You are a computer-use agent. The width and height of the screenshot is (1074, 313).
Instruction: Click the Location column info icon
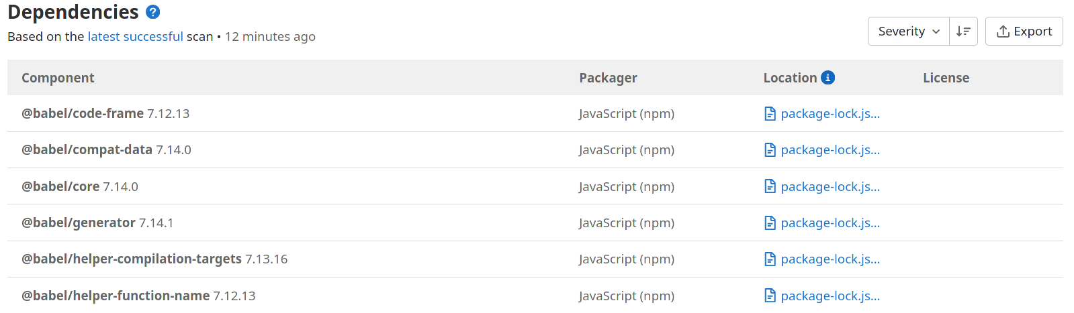[x=828, y=78]
